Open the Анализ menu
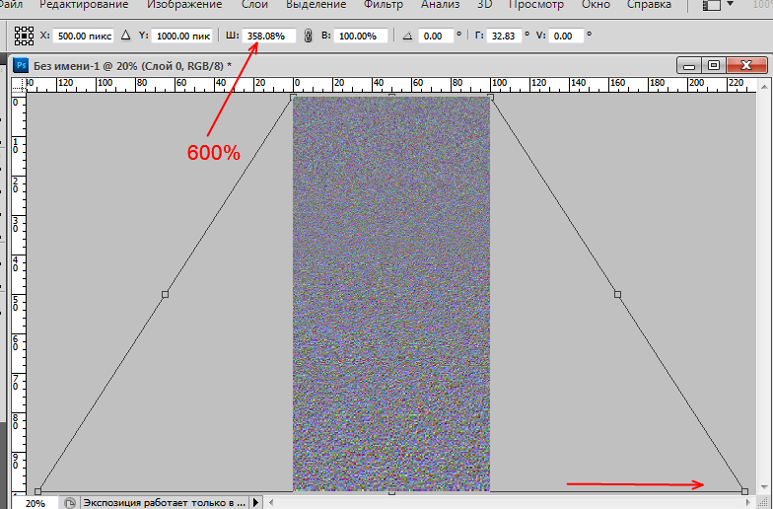 pyautogui.click(x=440, y=4)
